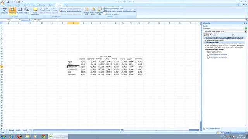Open the Referencia pane options dropdown arrow

(244, 23)
